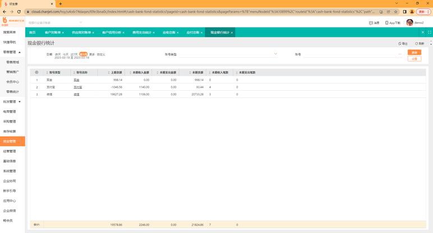Screen dimensions: 433x233
Task: Switch to the 供应商对账单 tab
Action: tap(81, 32)
